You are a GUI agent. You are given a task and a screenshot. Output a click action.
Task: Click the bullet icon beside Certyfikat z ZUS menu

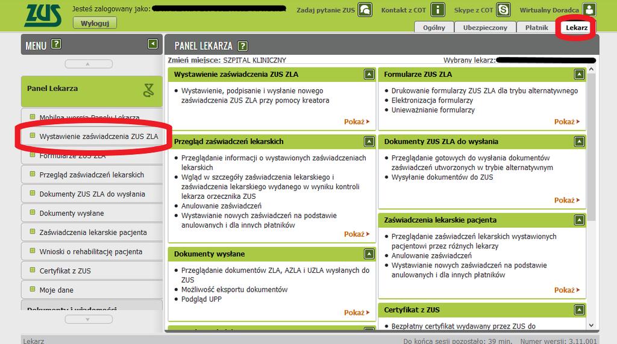click(33, 270)
